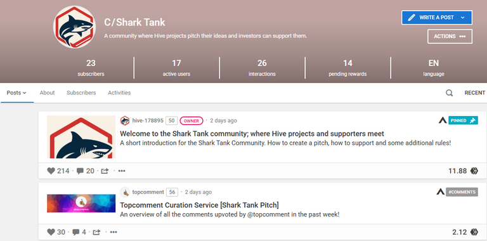Screen dimensions: 487x241
Task: Open more options for the Welcome post
Action: (122, 171)
